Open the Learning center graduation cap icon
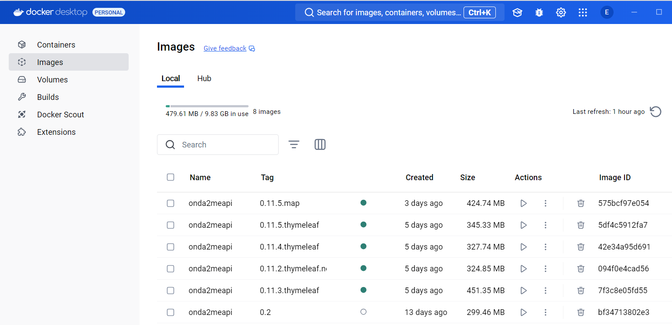The height and width of the screenshot is (325, 672). 517,13
